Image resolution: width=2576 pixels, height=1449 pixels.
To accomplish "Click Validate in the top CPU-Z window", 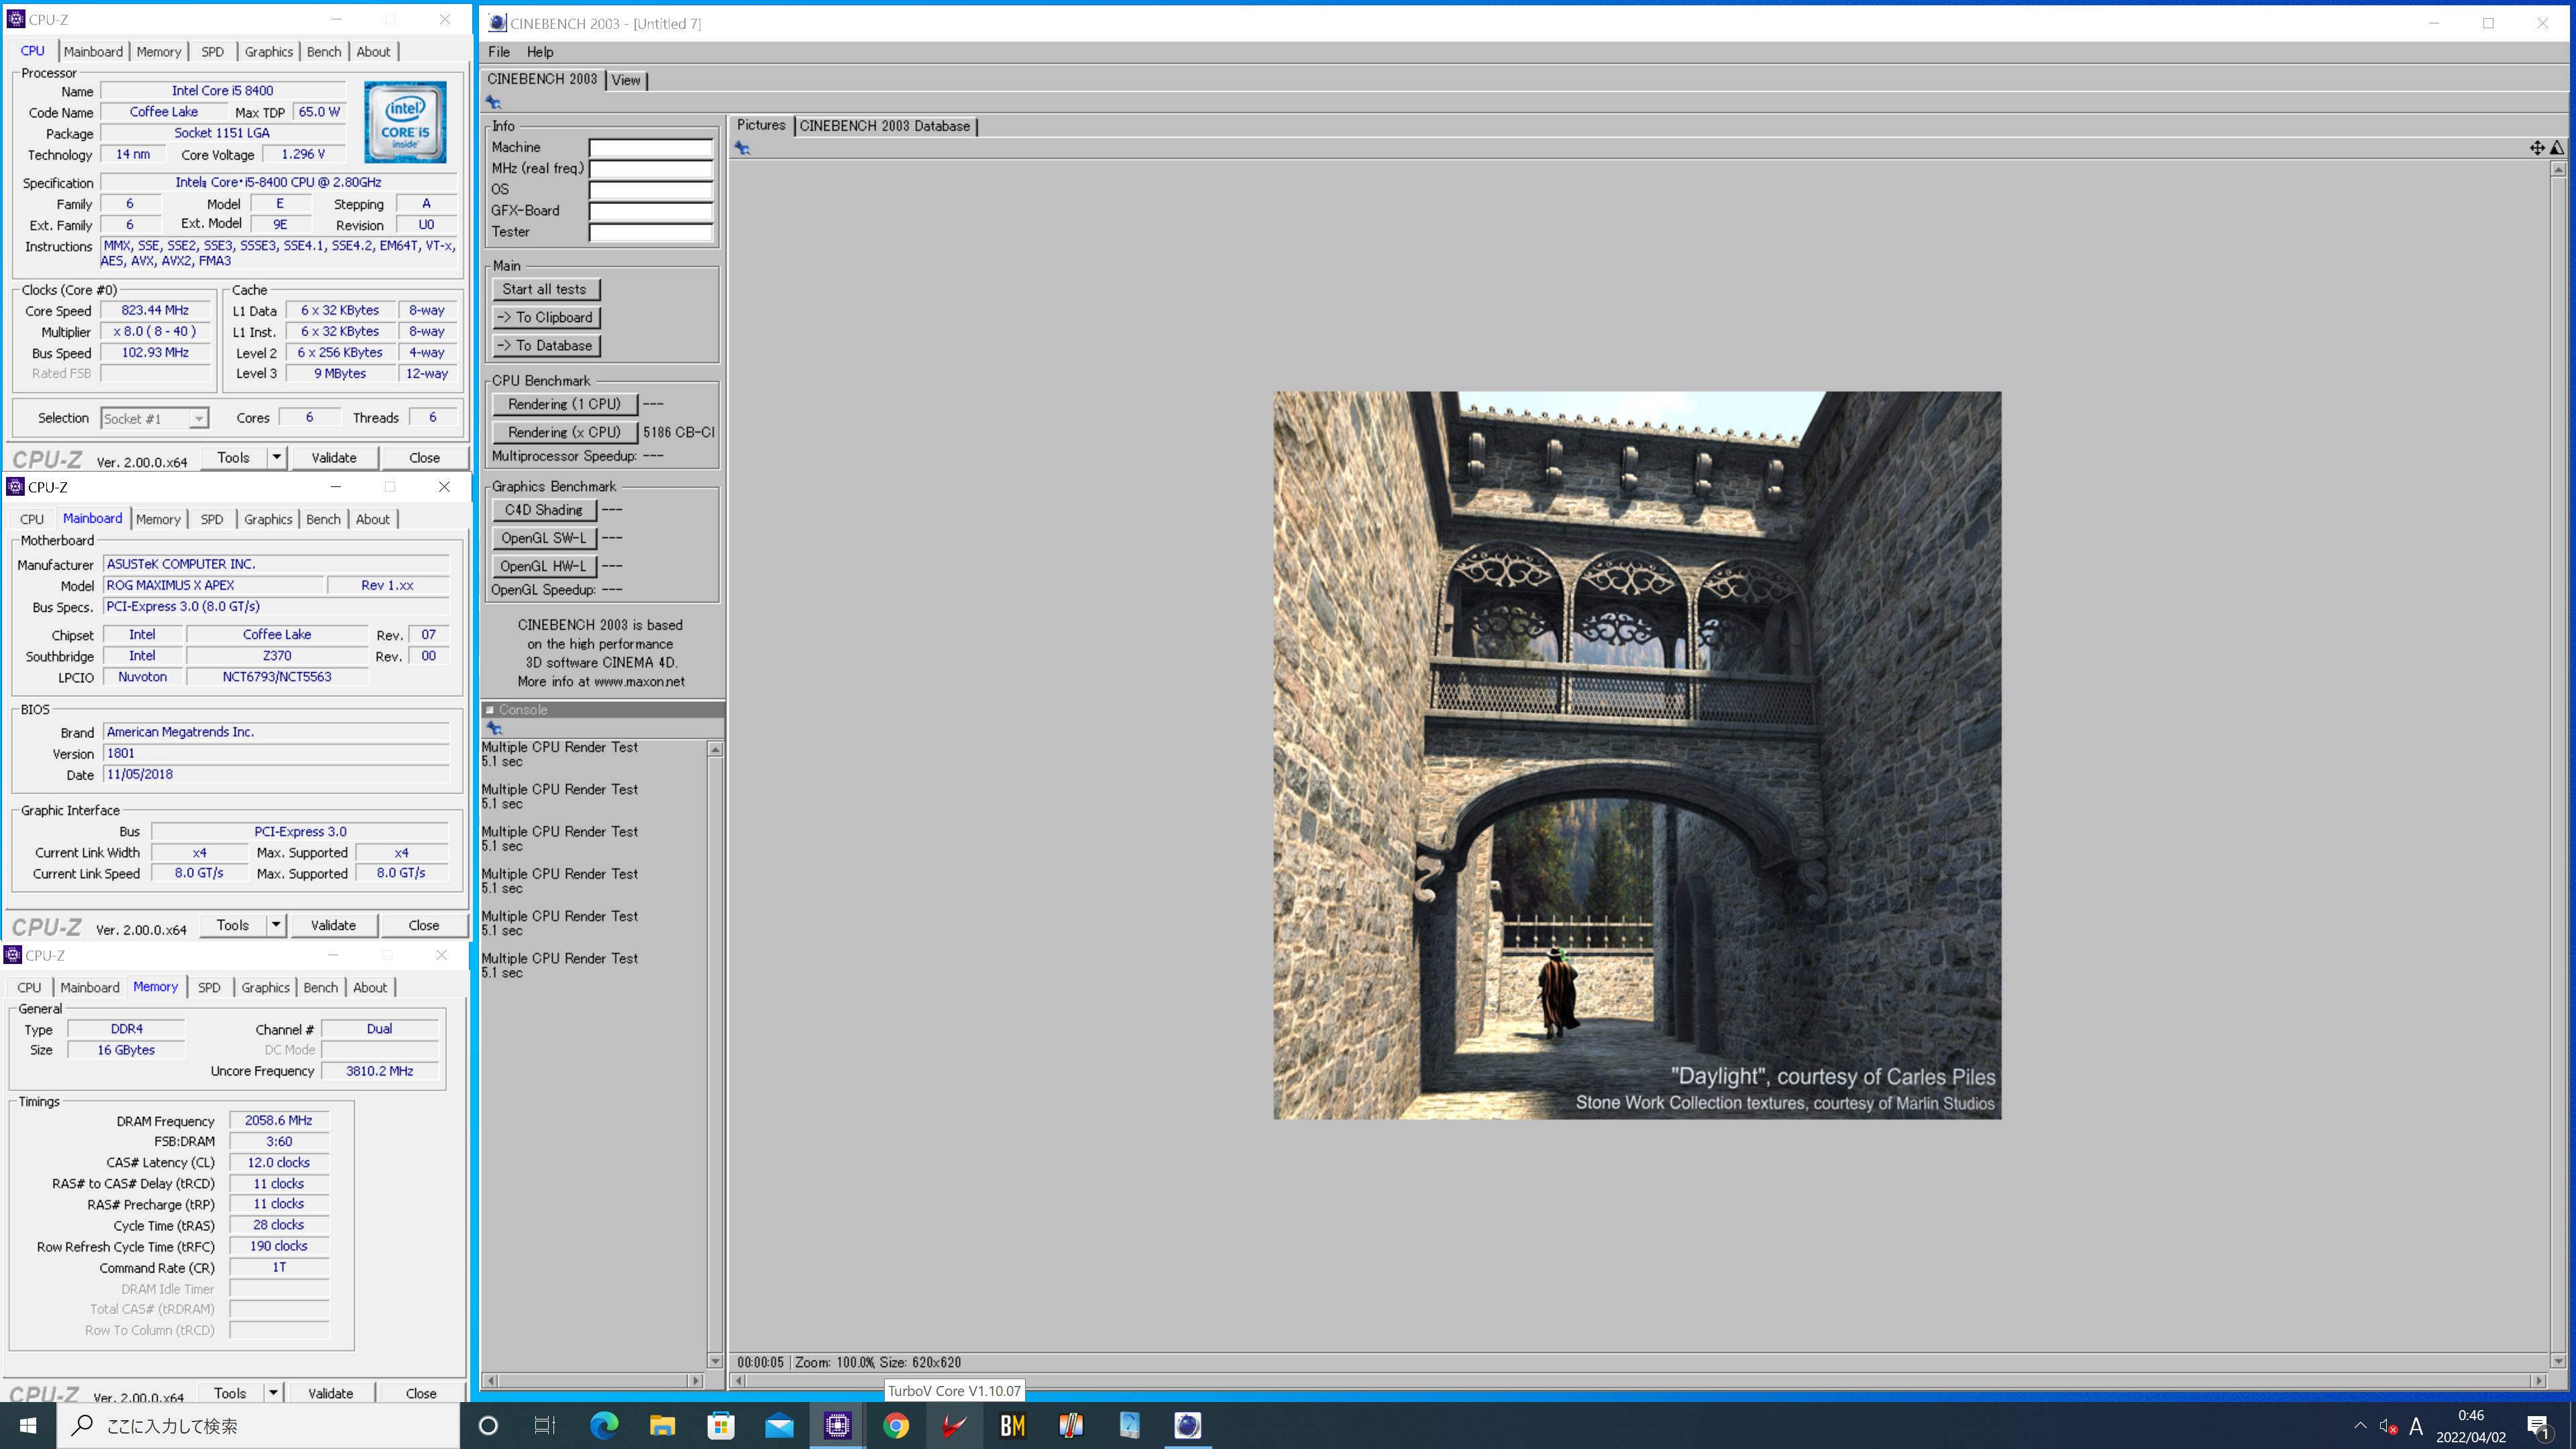I will [334, 457].
